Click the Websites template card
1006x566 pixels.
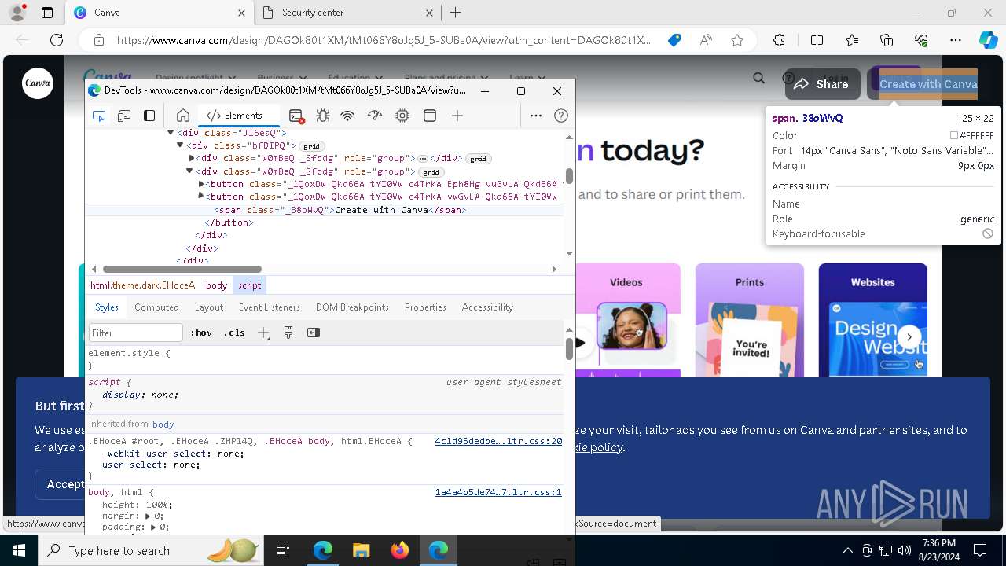(x=872, y=320)
